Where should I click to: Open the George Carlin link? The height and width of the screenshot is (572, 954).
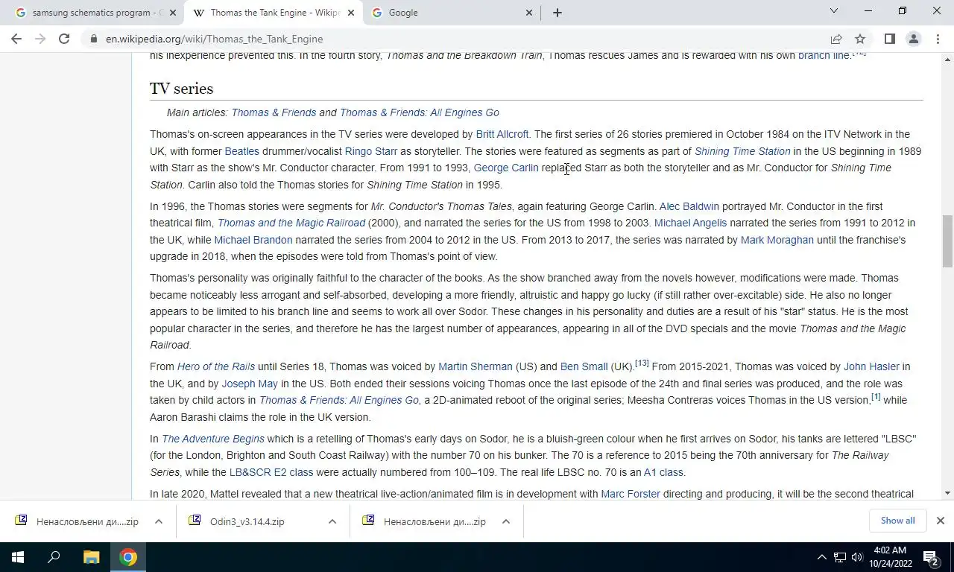pyautogui.click(x=506, y=168)
